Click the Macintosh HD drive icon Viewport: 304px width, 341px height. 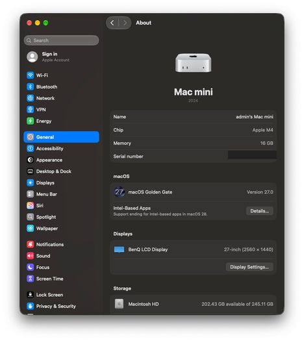pos(119,304)
